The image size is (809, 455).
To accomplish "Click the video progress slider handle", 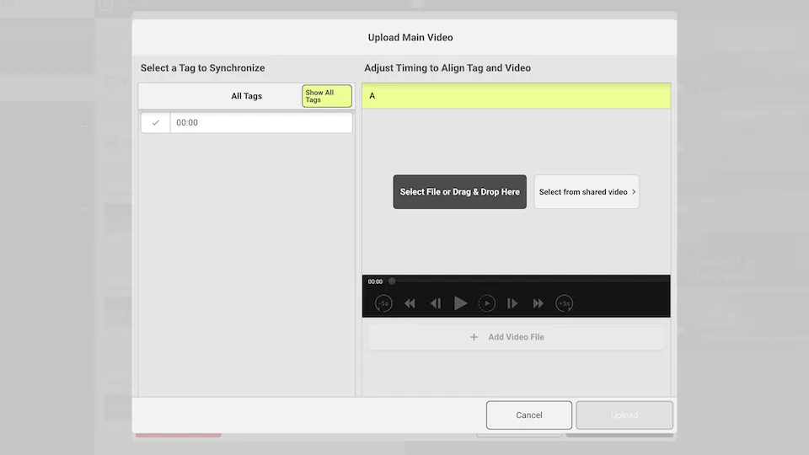I will point(392,281).
